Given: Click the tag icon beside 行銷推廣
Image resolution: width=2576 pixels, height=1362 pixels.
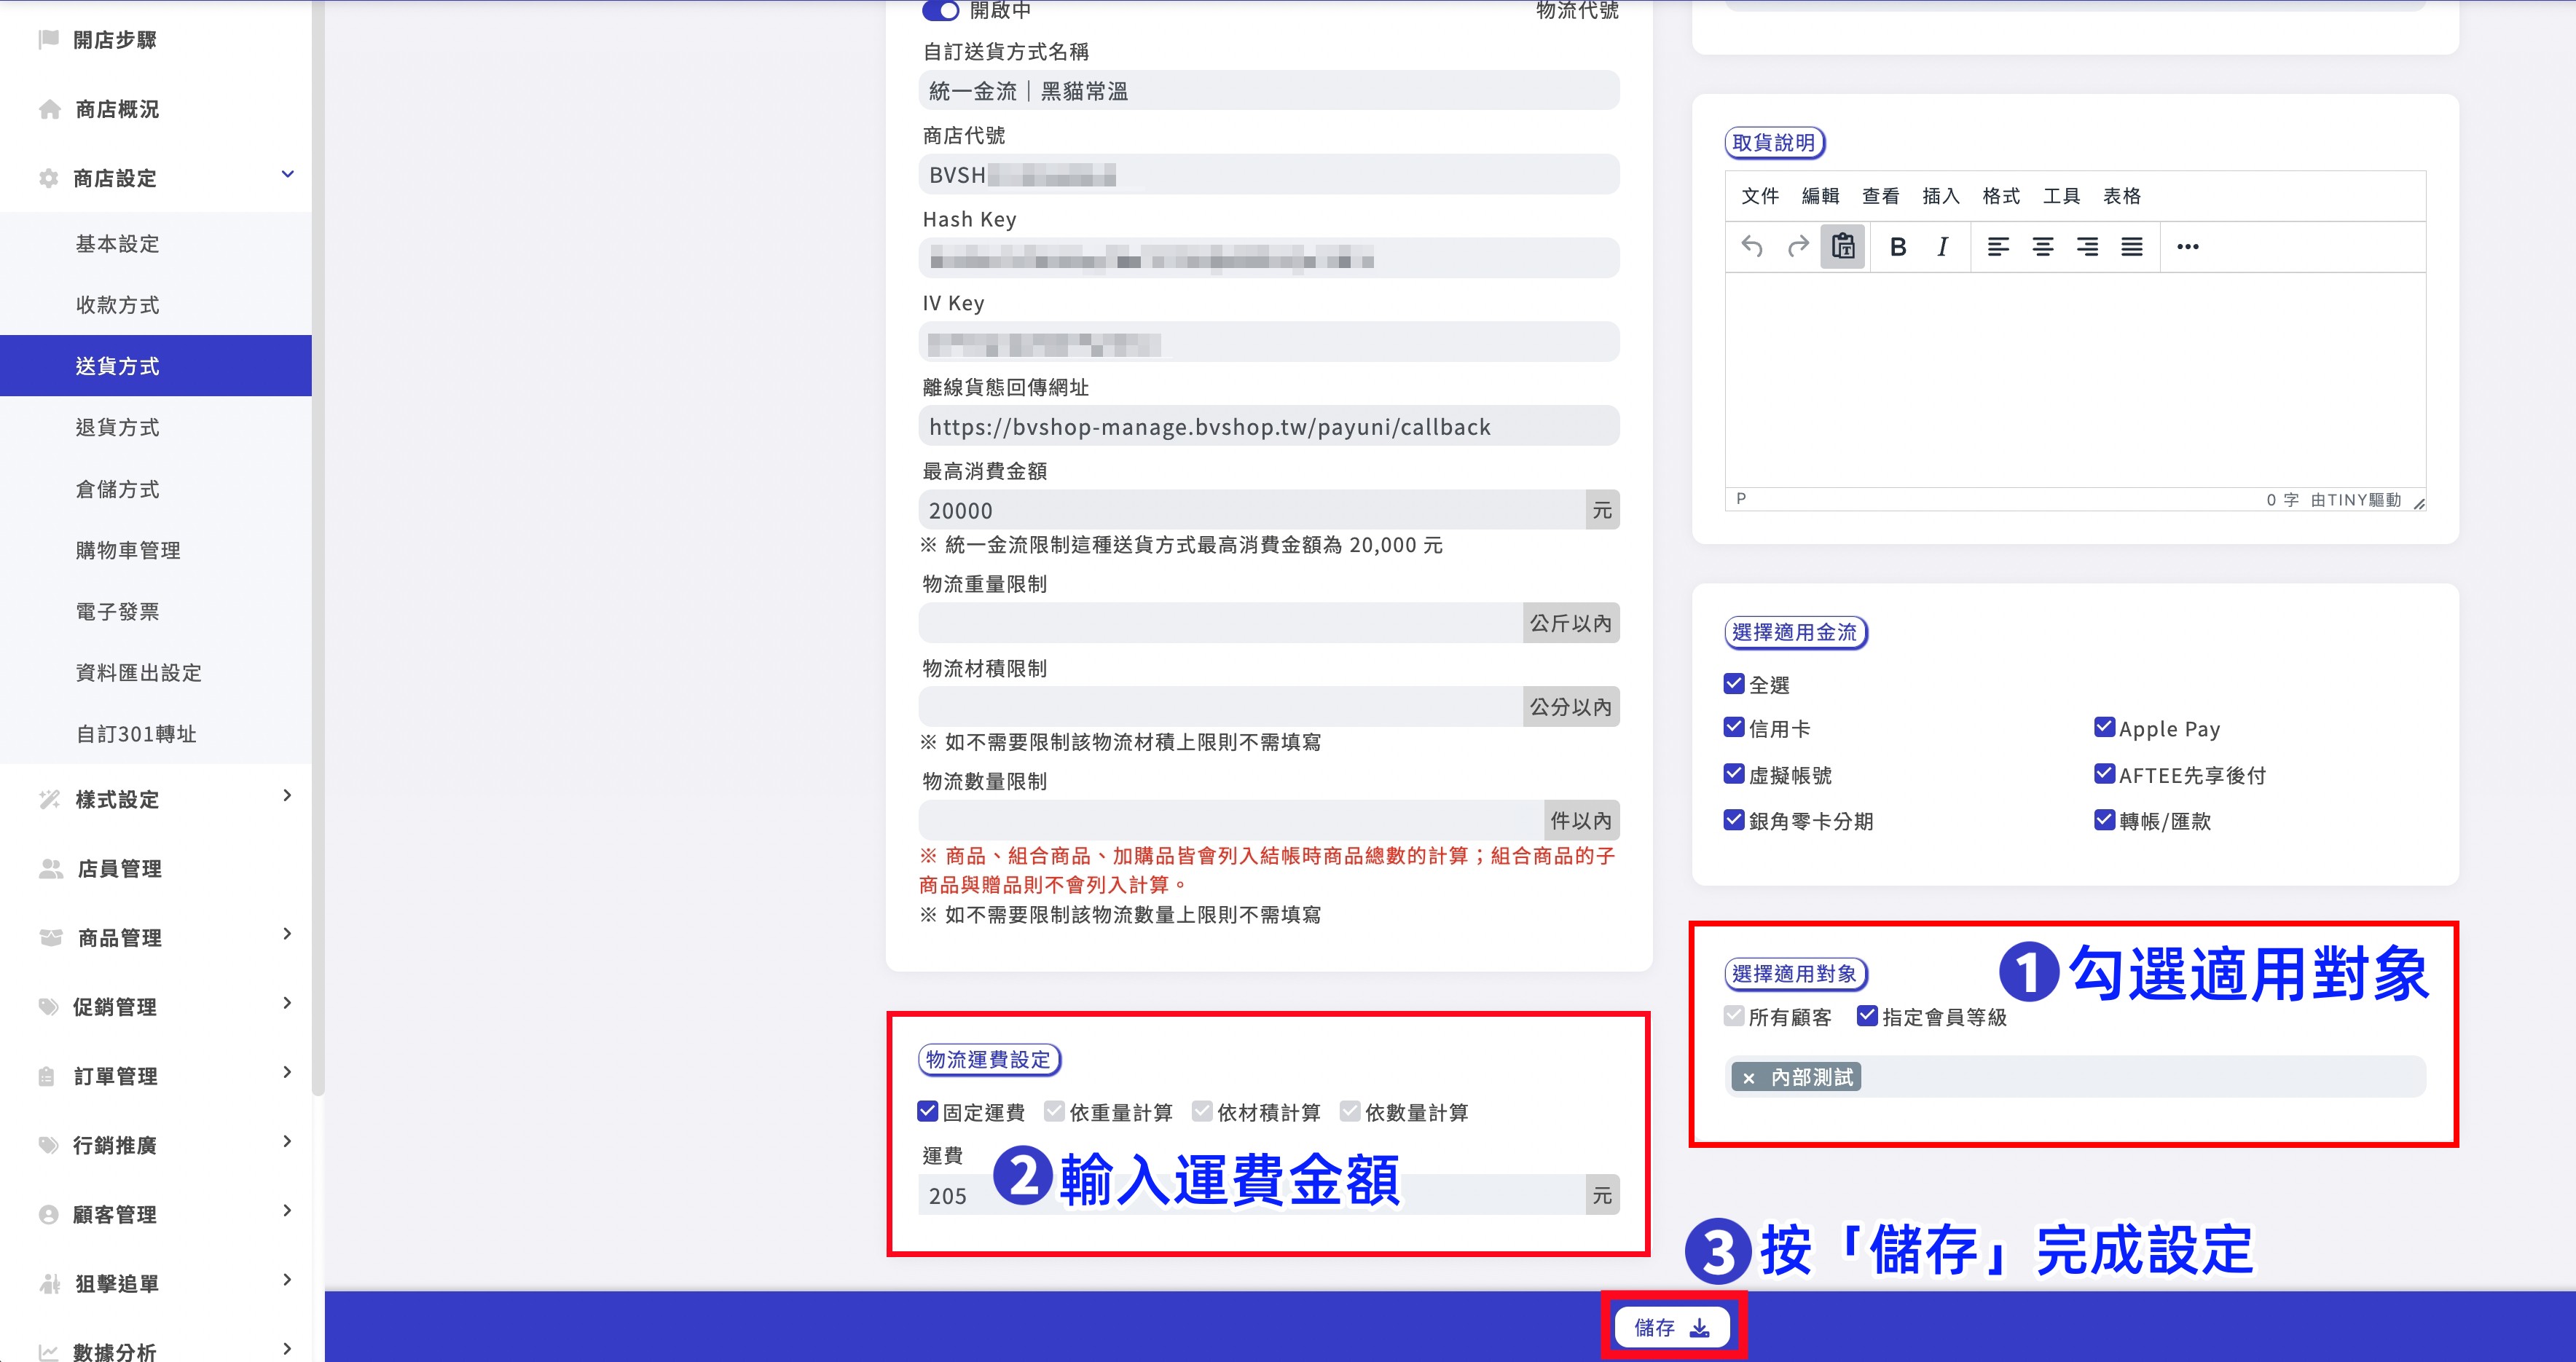Looking at the screenshot, I should point(48,1145).
